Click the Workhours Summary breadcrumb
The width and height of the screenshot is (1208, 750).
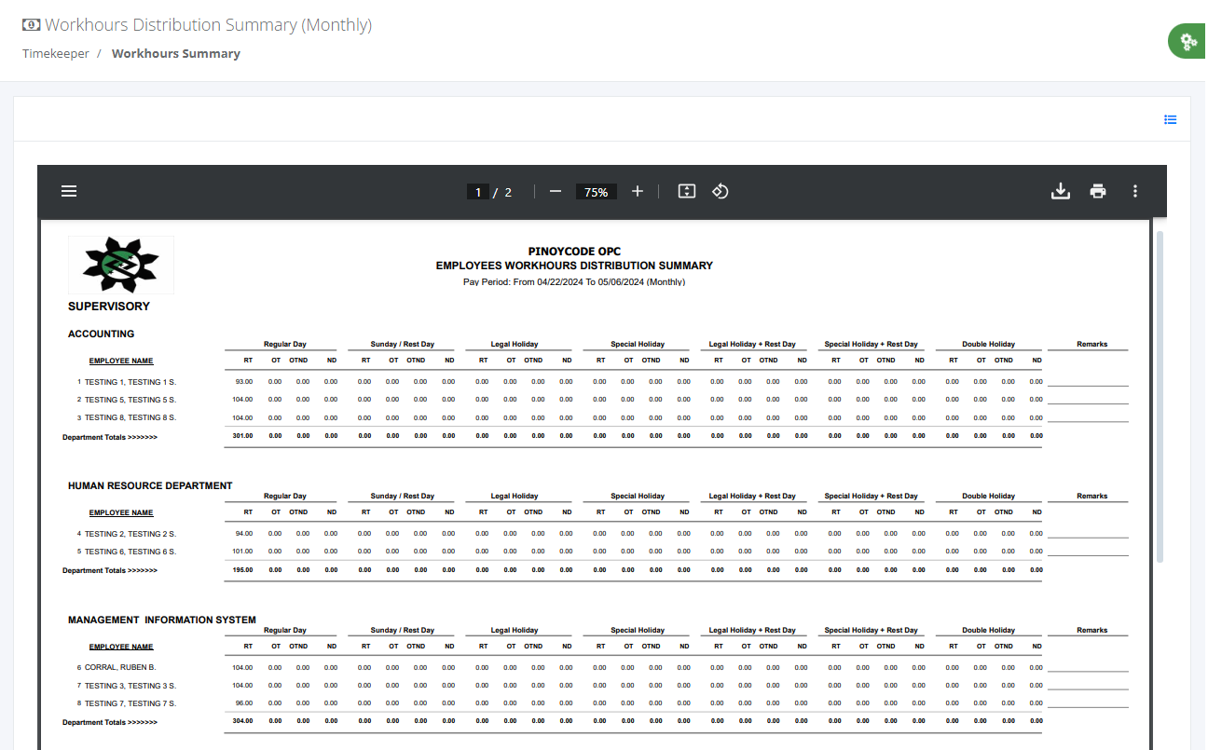176,53
